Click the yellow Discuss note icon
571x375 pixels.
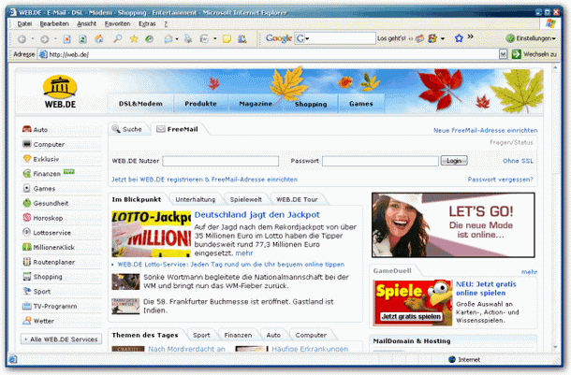pyautogui.click(x=227, y=39)
